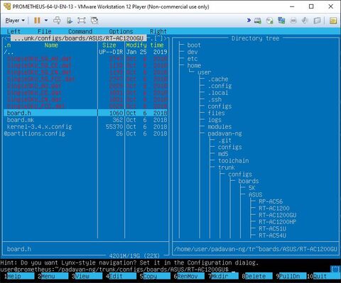Select trunk in directory tree
The height and width of the screenshot is (283, 341).
pyautogui.click(x=227, y=167)
